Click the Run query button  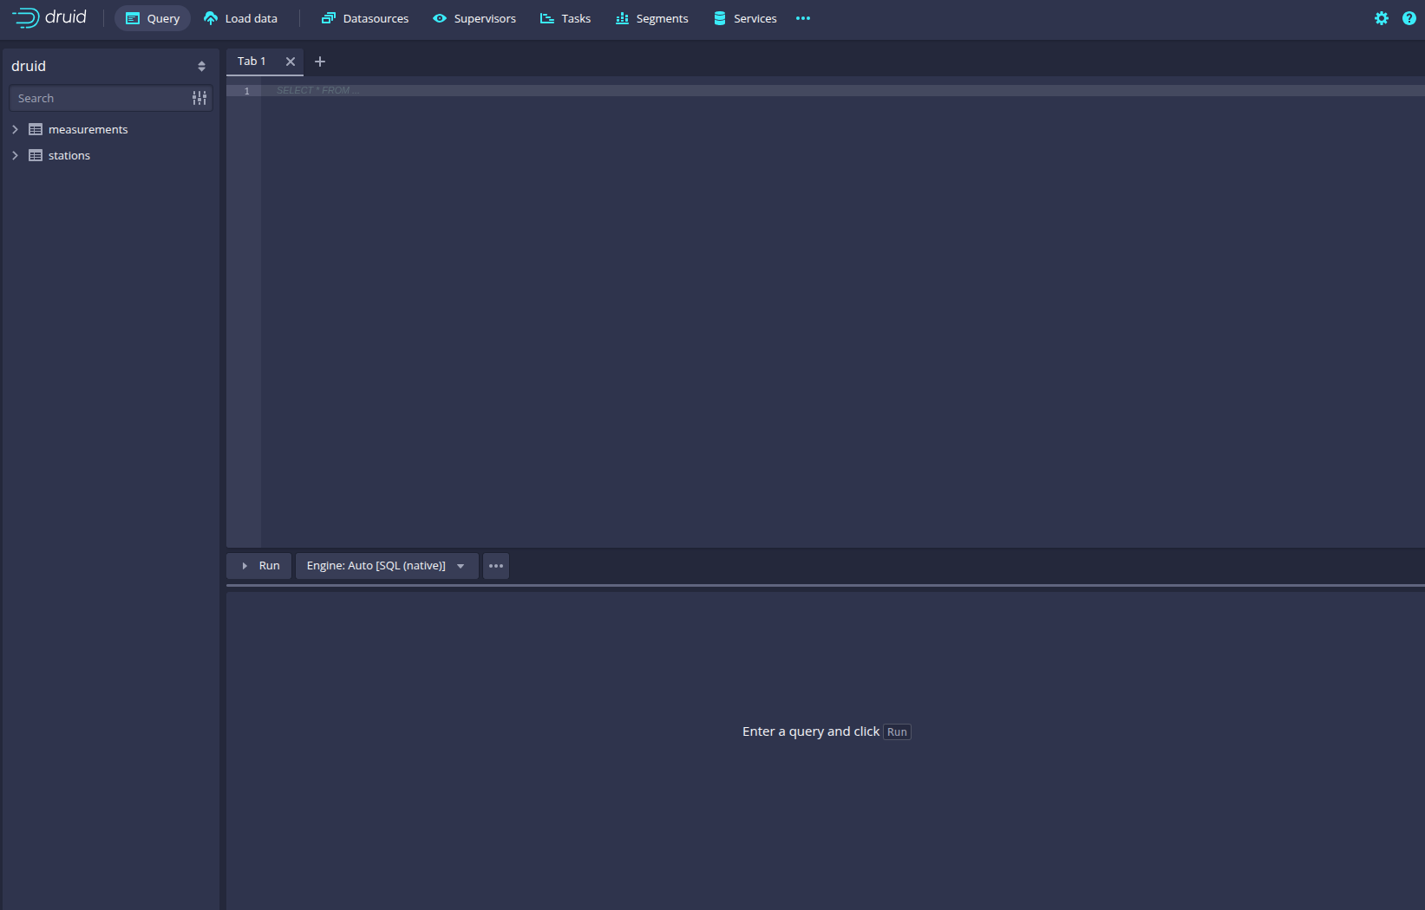click(259, 566)
